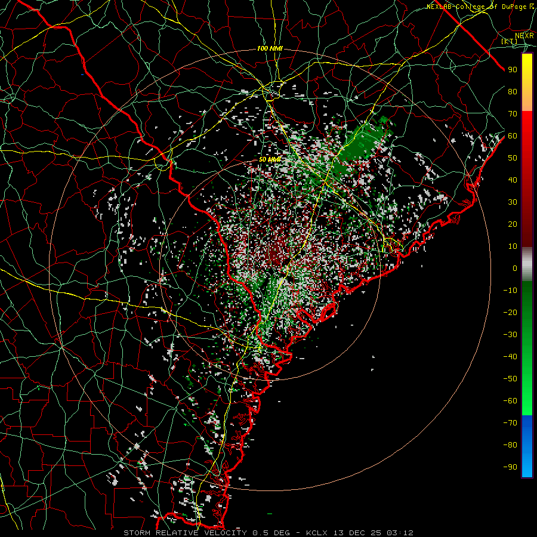Click the KCLX radar site identifier
The width and height of the screenshot is (537, 537).
pos(317,533)
